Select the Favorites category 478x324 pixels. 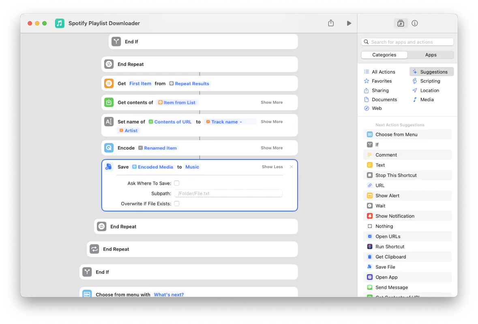pyautogui.click(x=381, y=81)
